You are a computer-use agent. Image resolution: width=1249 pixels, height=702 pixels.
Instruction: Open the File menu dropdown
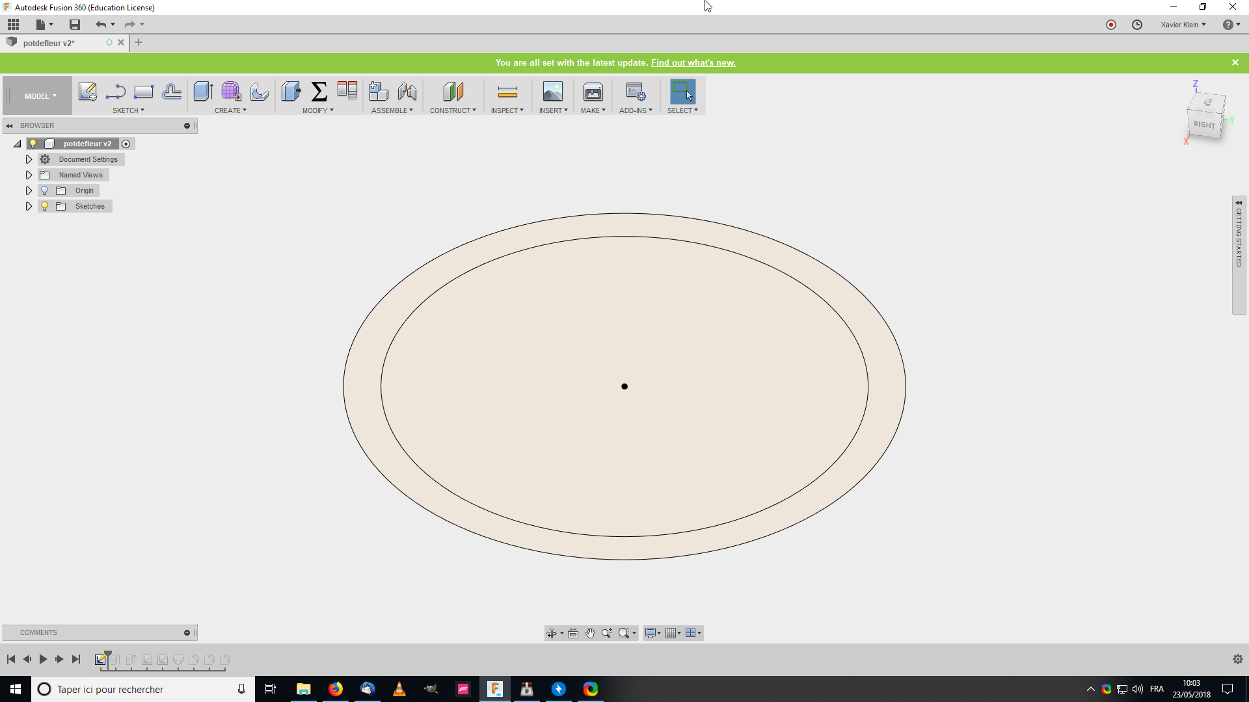pyautogui.click(x=44, y=25)
